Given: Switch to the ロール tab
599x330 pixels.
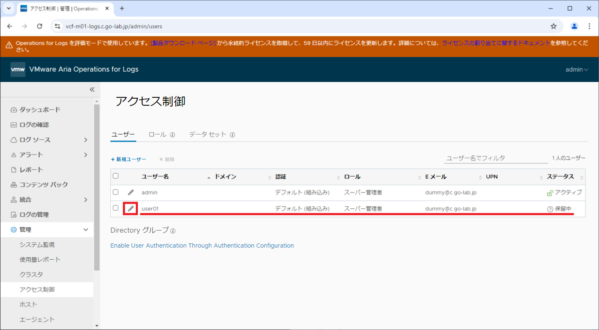Looking at the screenshot, I should coord(158,135).
